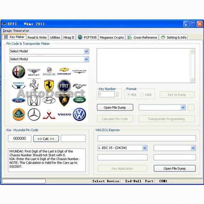Click the Calculate Pin Code button
204x204 pixels.
tap(115, 119)
